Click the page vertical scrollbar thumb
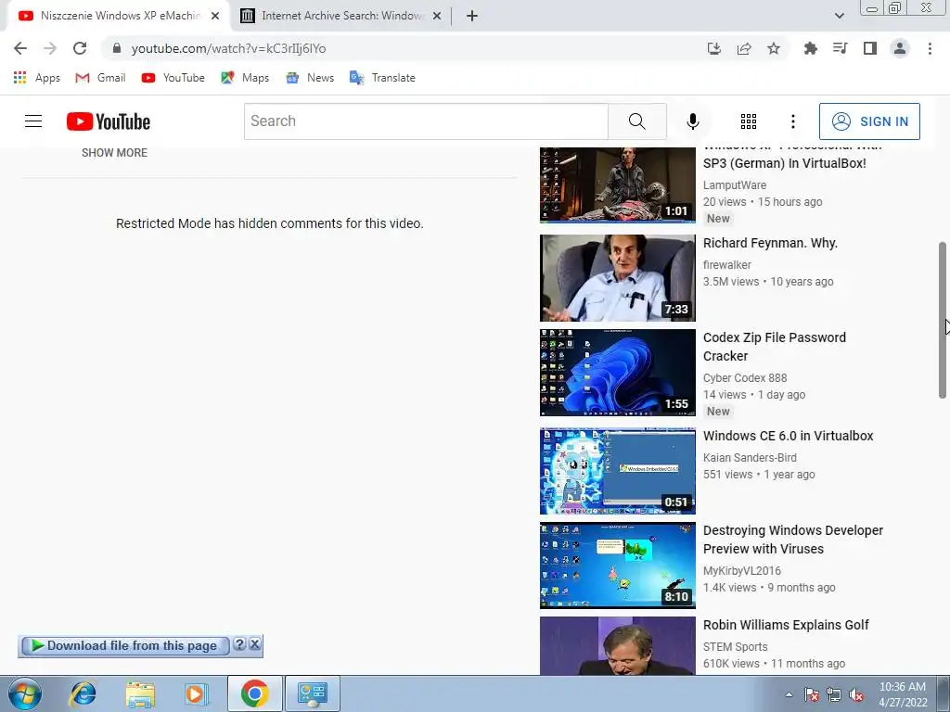Image resolution: width=950 pixels, height=712 pixels. 943,320
